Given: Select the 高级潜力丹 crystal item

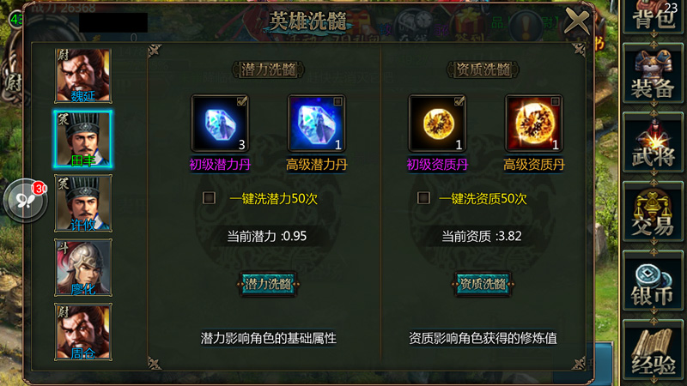Looking at the screenshot, I should [x=316, y=124].
